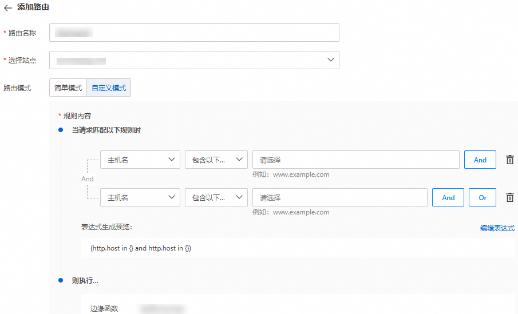Open second row 主机名 dropdown
This screenshot has height=314, width=518.
tap(140, 197)
